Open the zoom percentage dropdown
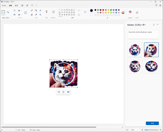Viewport: 163px width, 132px height. (135, 130)
